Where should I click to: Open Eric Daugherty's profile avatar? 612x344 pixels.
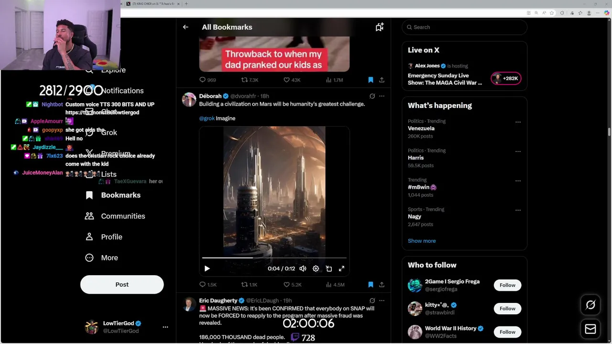click(189, 304)
